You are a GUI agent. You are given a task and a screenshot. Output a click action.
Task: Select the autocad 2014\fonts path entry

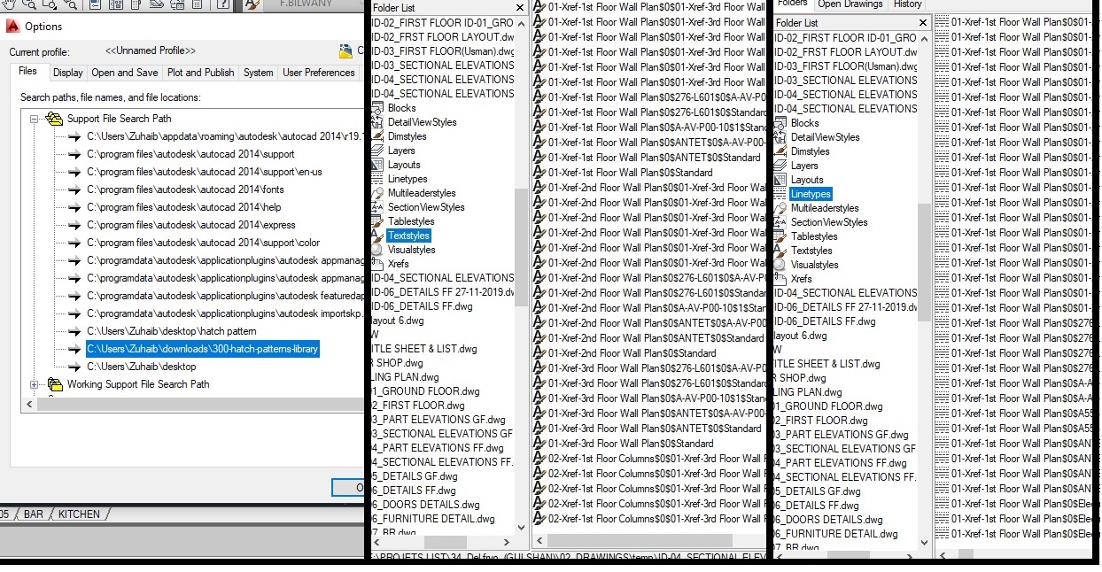click(x=185, y=189)
